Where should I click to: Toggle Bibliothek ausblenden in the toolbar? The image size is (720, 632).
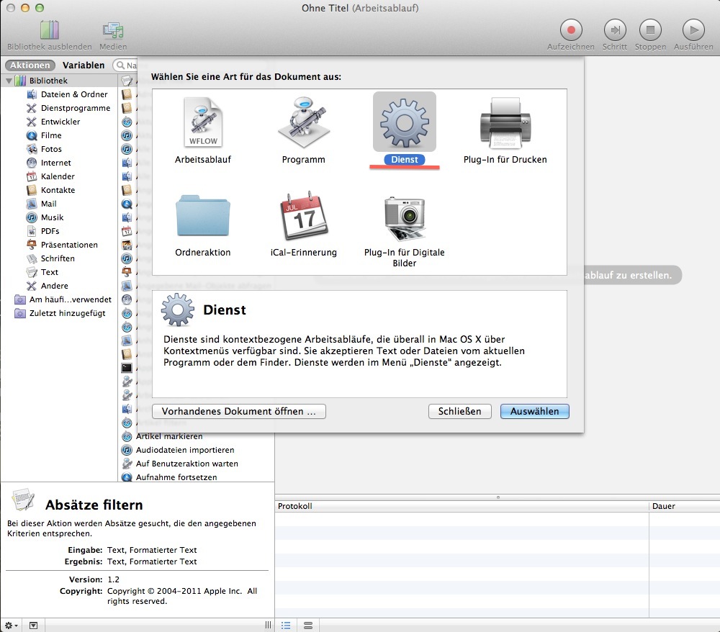(50, 30)
